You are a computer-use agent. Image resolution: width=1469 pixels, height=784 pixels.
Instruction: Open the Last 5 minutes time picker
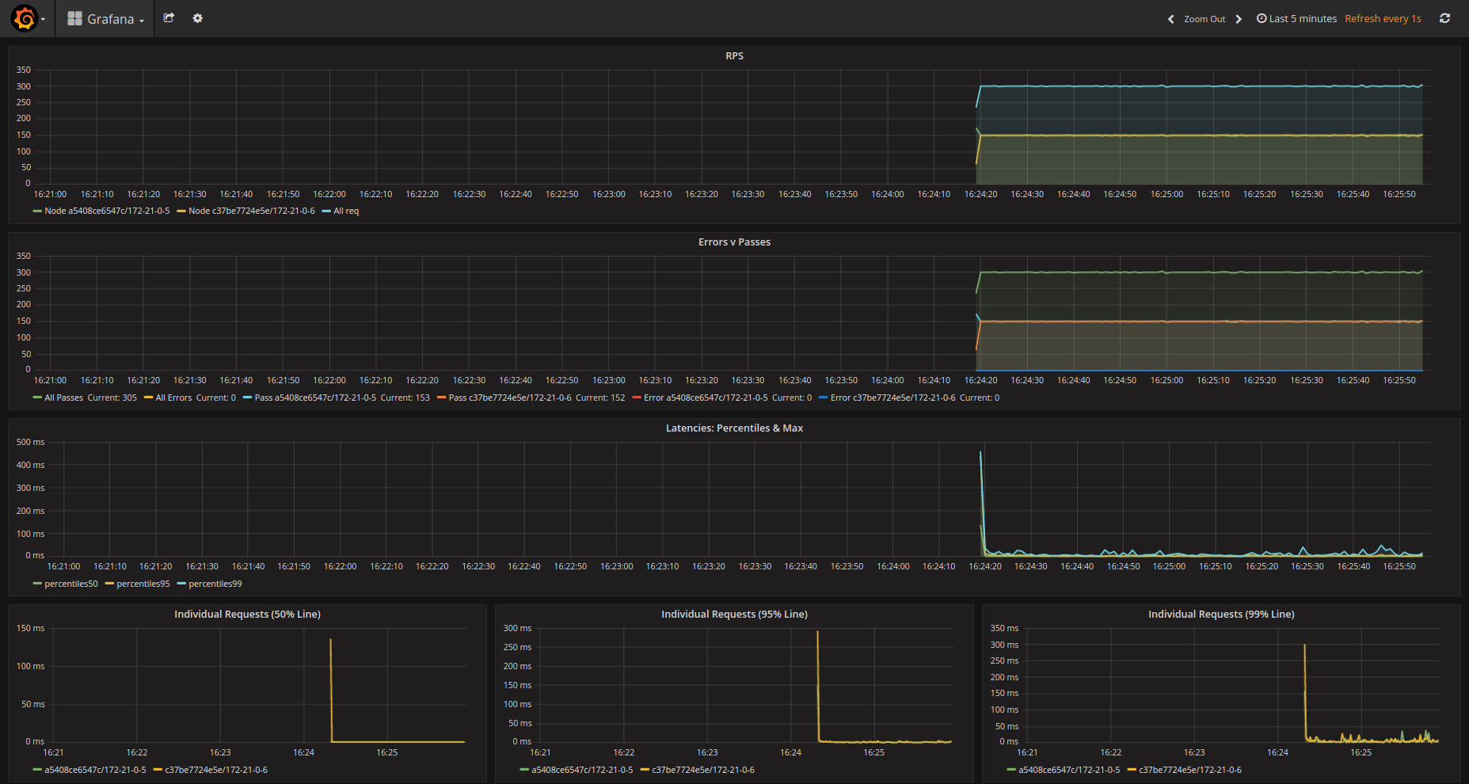[x=1296, y=19]
